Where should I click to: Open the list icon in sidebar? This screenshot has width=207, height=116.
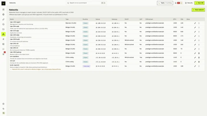tap(3, 49)
